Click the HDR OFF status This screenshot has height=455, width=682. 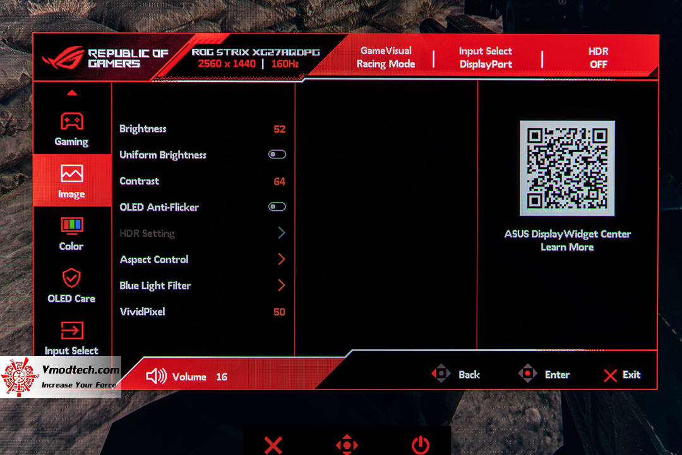pos(599,58)
